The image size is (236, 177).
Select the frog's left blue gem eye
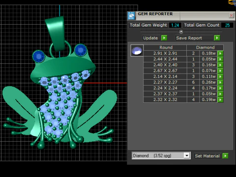[x=39, y=56]
